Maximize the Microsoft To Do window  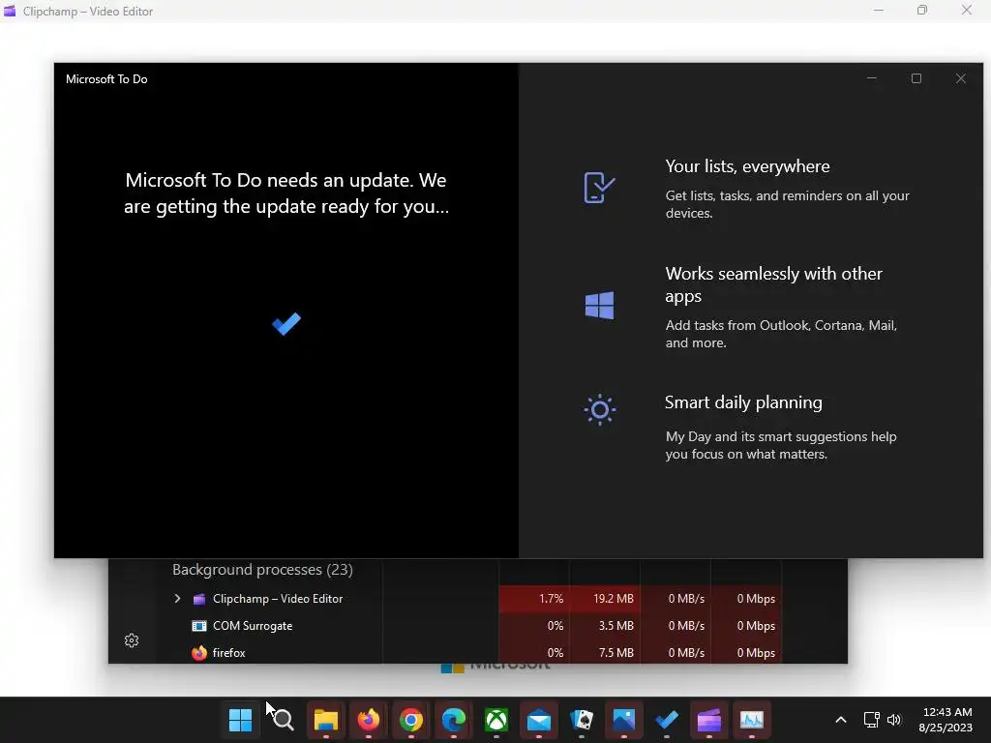[916, 78]
